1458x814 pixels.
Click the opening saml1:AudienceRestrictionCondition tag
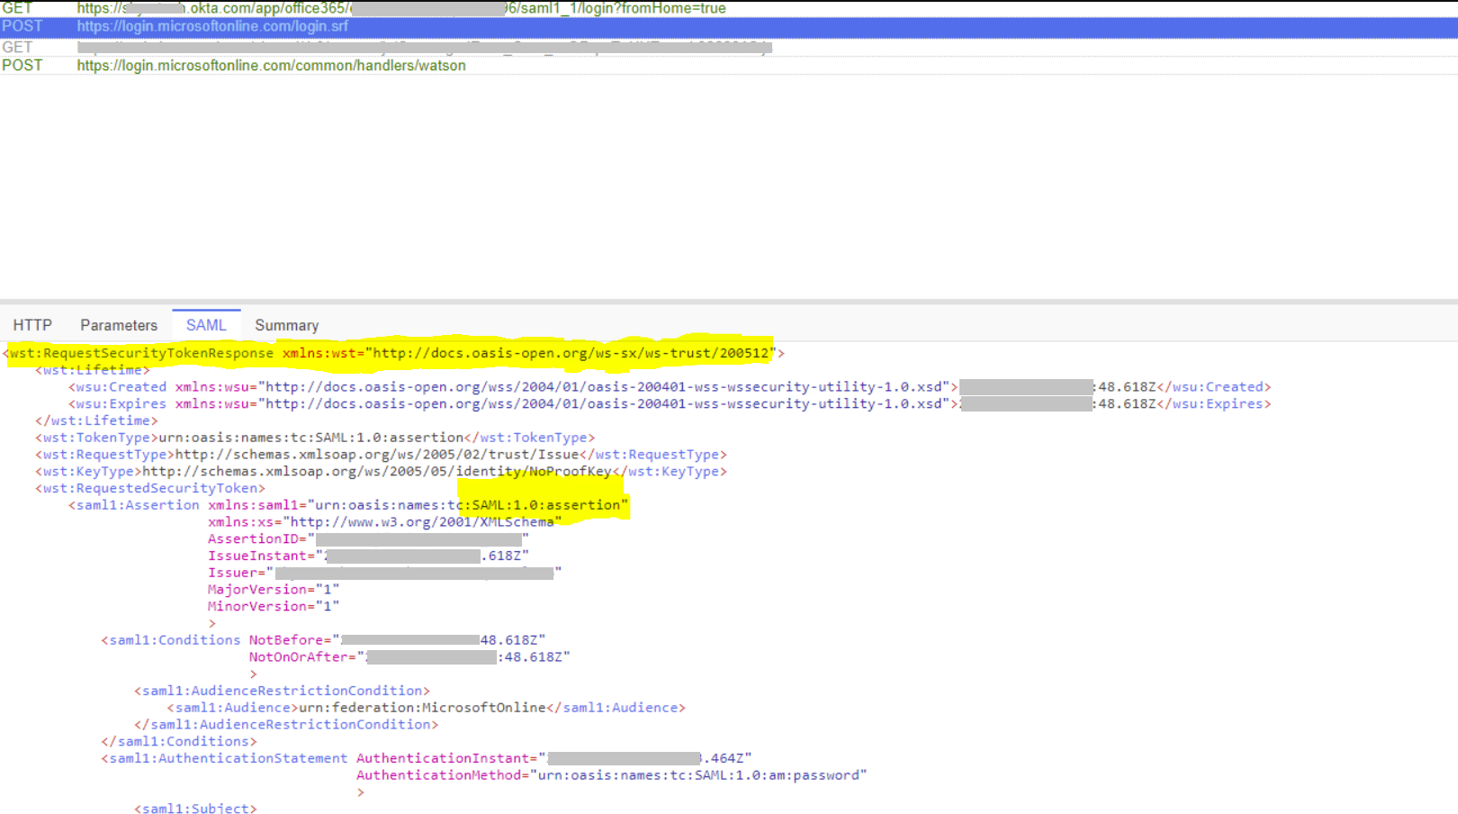[x=283, y=691]
